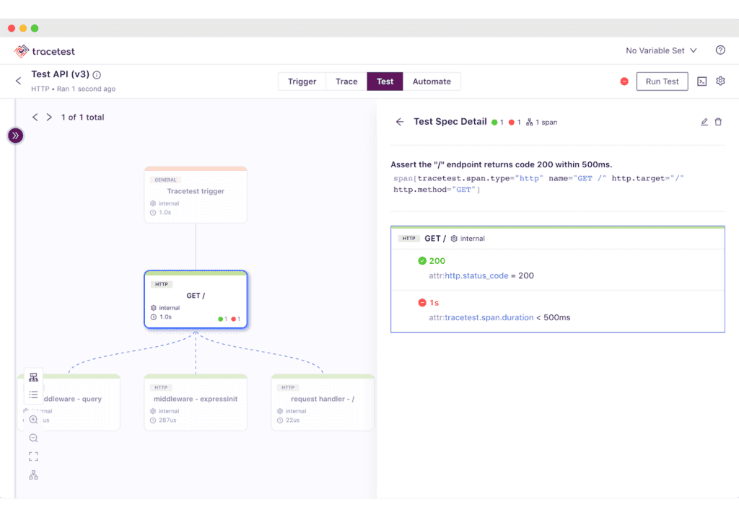
Task: Expand the collapsed left side panel
Action: click(x=15, y=136)
